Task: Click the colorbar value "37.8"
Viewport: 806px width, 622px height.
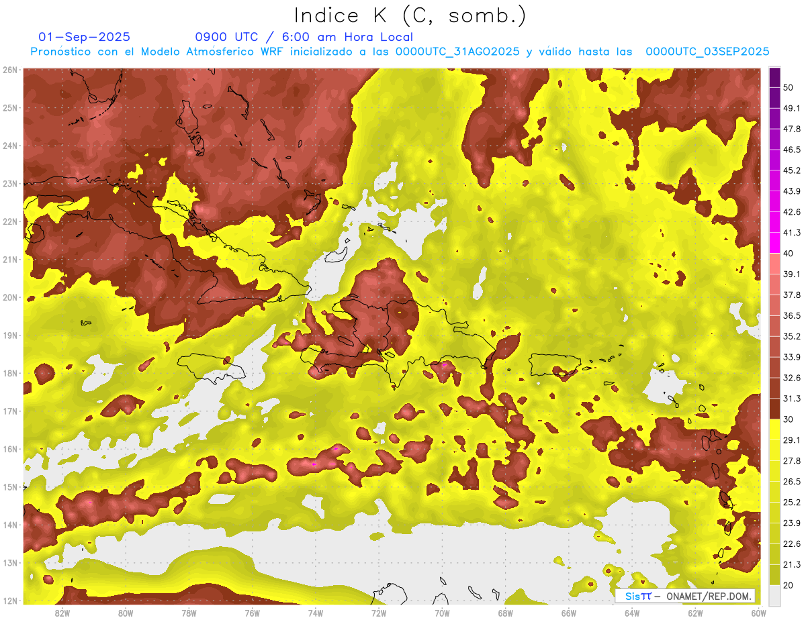Action: click(791, 295)
